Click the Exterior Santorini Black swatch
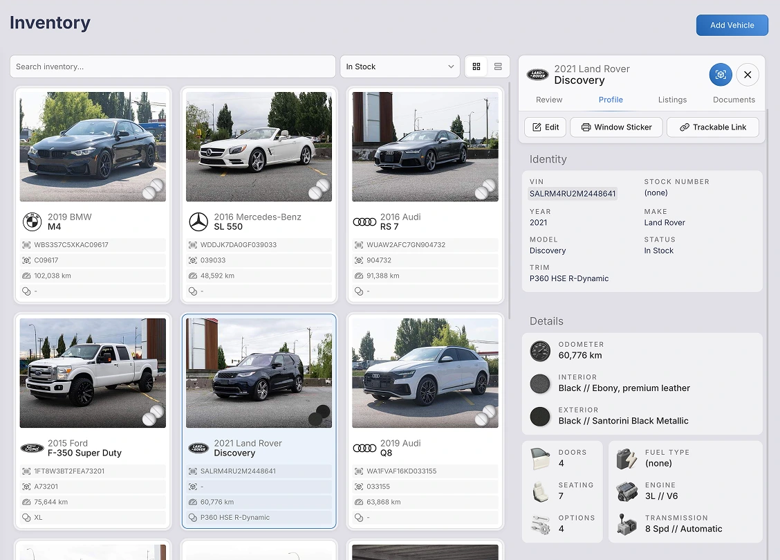 [540, 417]
